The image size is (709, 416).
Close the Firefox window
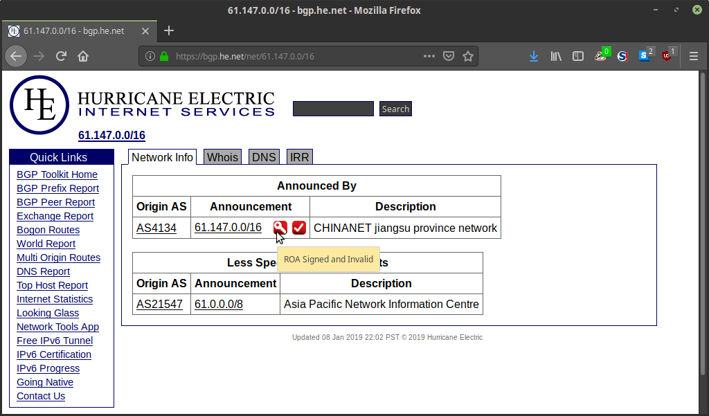697,10
